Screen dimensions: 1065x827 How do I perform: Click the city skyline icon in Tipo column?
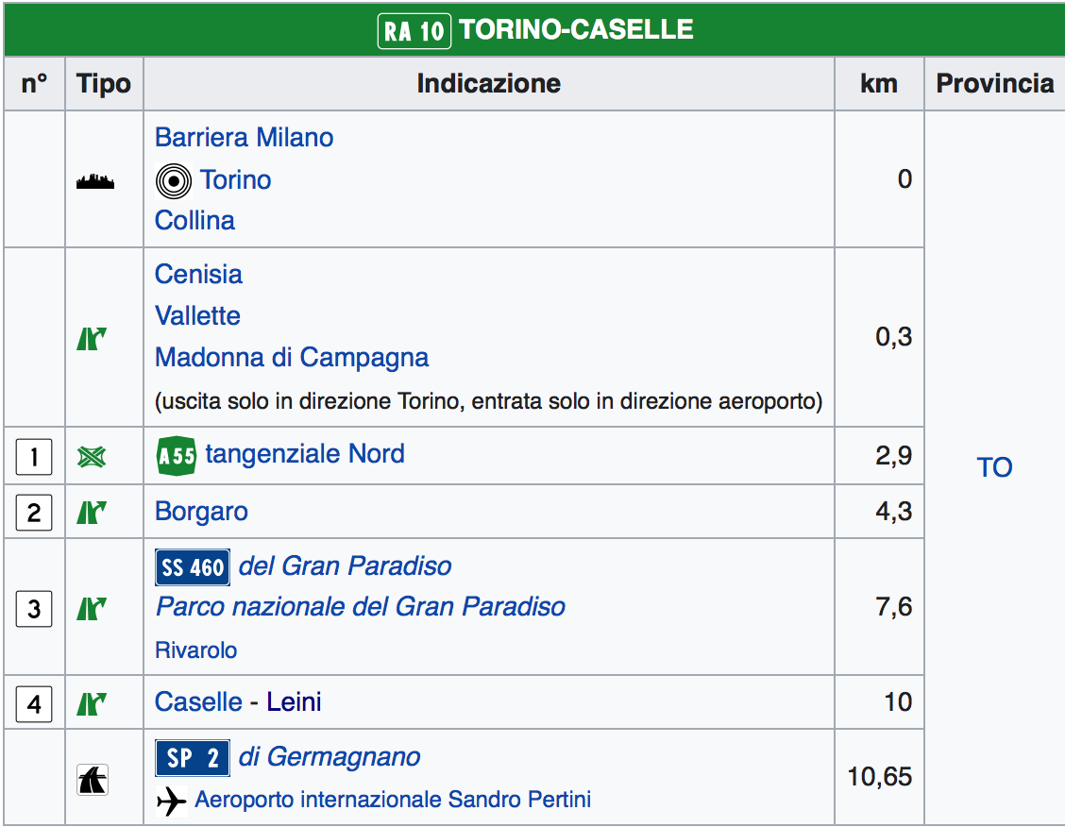pos(94,181)
